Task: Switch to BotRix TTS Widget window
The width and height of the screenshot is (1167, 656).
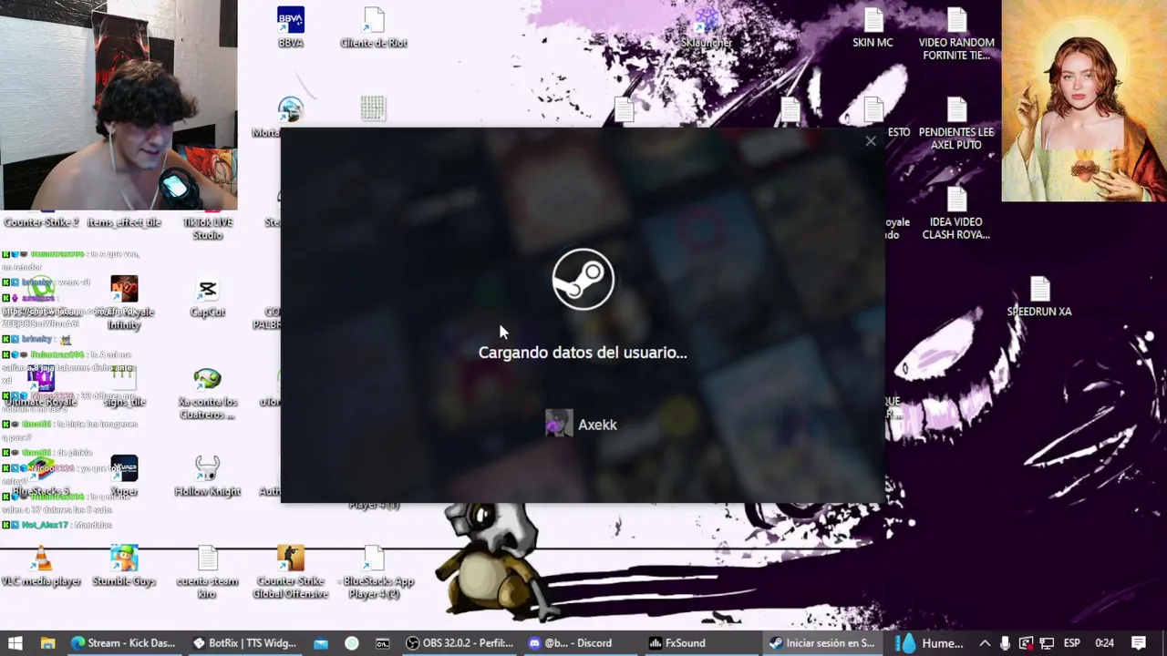Action: pyautogui.click(x=245, y=643)
